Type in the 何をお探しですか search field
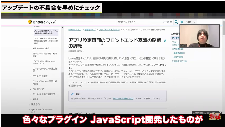The width and height of the screenshot is (225, 127). point(140,22)
